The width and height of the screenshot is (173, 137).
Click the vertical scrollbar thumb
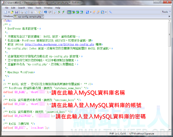point(170,34)
